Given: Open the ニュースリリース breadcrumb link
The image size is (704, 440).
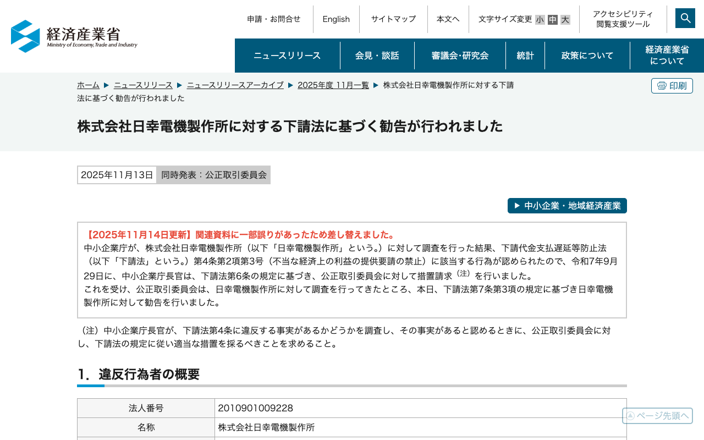Looking at the screenshot, I should click(x=143, y=85).
